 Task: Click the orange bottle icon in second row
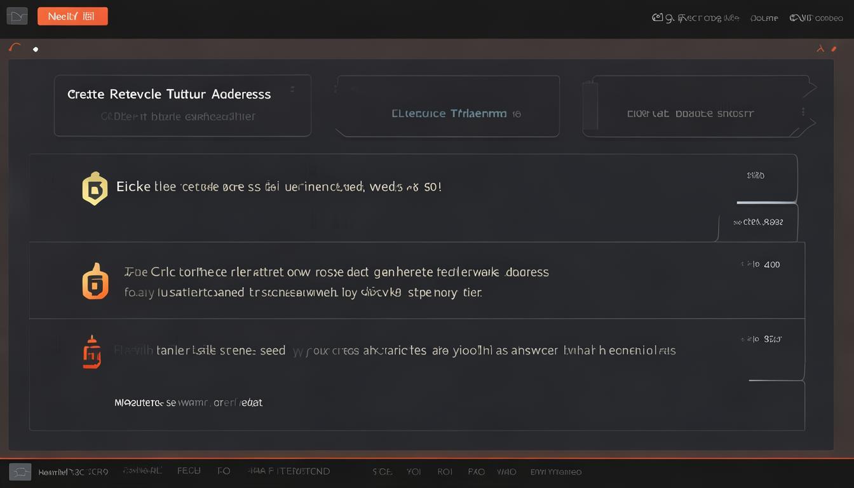tap(95, 281)
